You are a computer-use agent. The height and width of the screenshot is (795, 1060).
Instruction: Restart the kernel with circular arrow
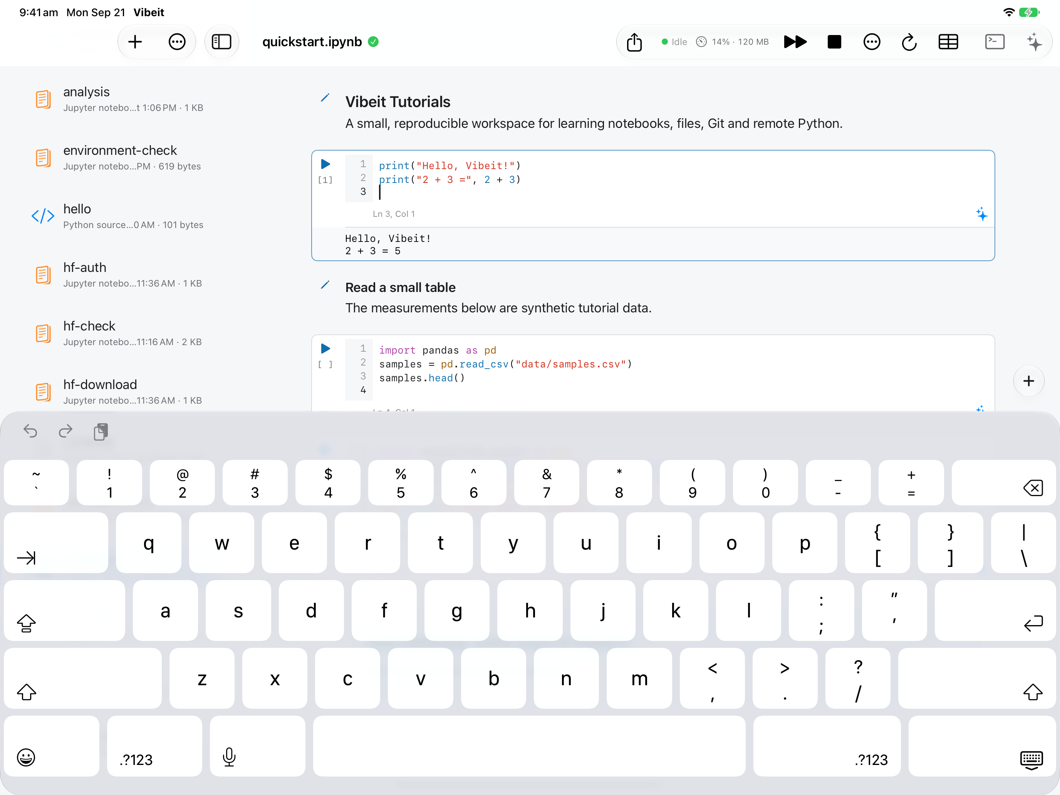[909, 42]
